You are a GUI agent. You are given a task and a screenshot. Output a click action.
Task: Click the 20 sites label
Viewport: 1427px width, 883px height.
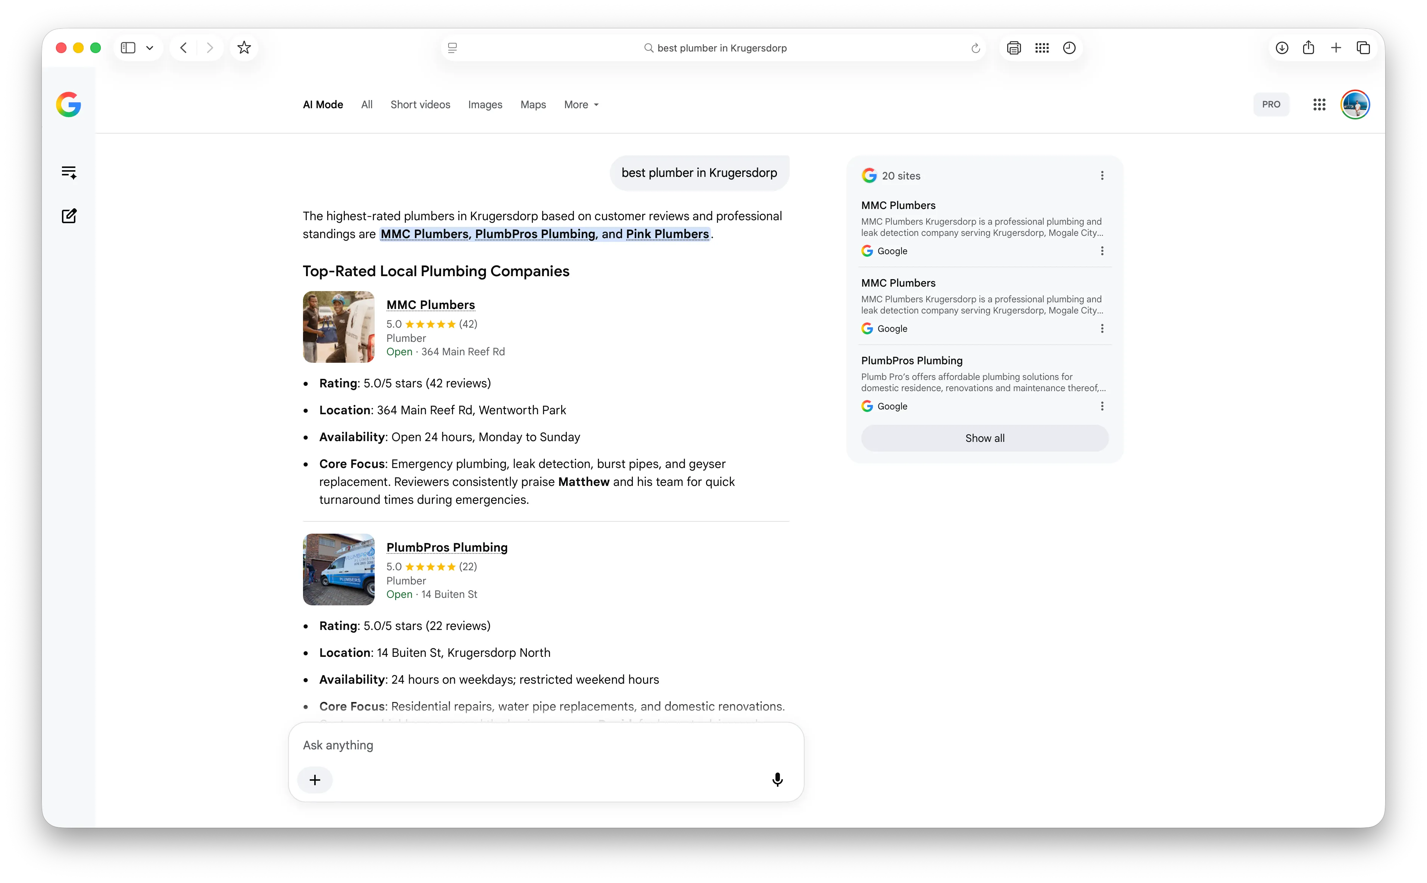(901, 176)
